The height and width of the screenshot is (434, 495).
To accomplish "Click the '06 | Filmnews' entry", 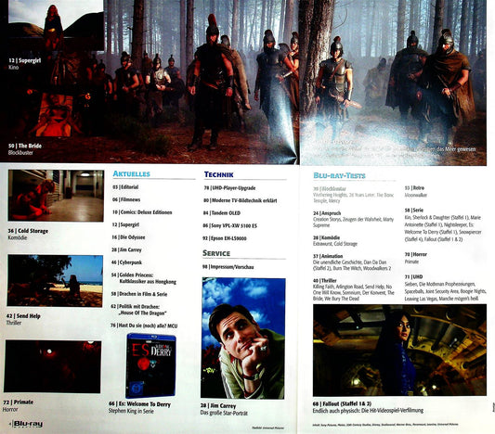I will click(126, 199).
